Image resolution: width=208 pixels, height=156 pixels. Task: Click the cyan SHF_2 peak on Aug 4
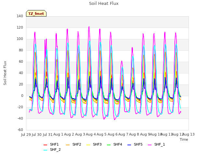[x=90, y=41]
